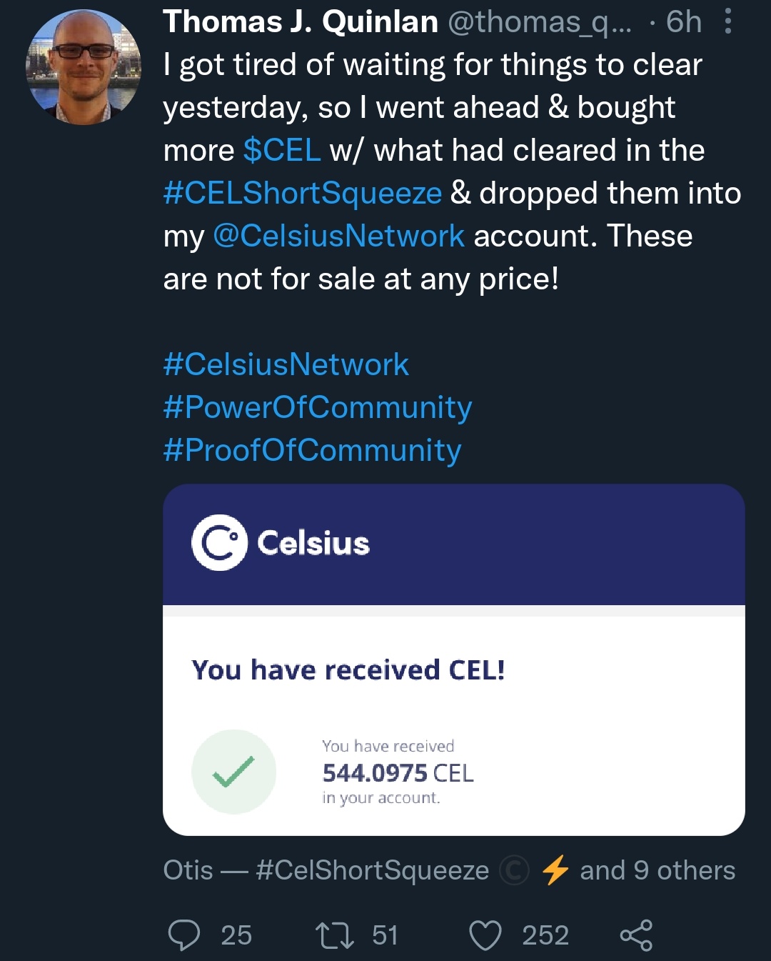This screenshot has height=961, width=771.
Task: Open the $CEL cashtag link
Action: [x=282, y=150]
